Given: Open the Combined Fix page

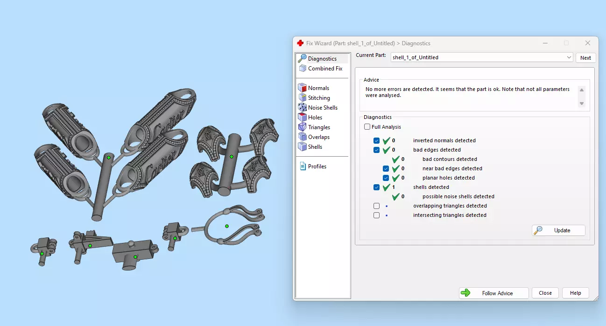Looking at the screenshot, I should coord(321,69).
